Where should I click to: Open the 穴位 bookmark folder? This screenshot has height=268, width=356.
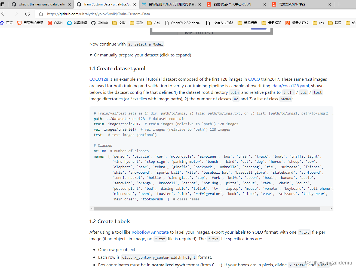click(154, 23)
